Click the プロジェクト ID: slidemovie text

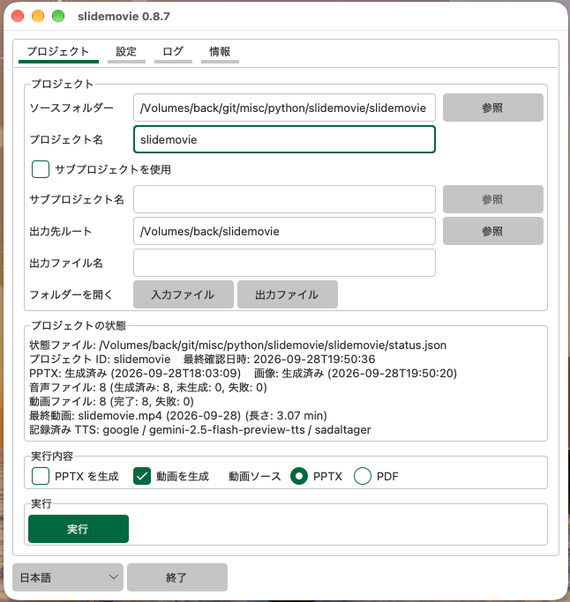100,360
